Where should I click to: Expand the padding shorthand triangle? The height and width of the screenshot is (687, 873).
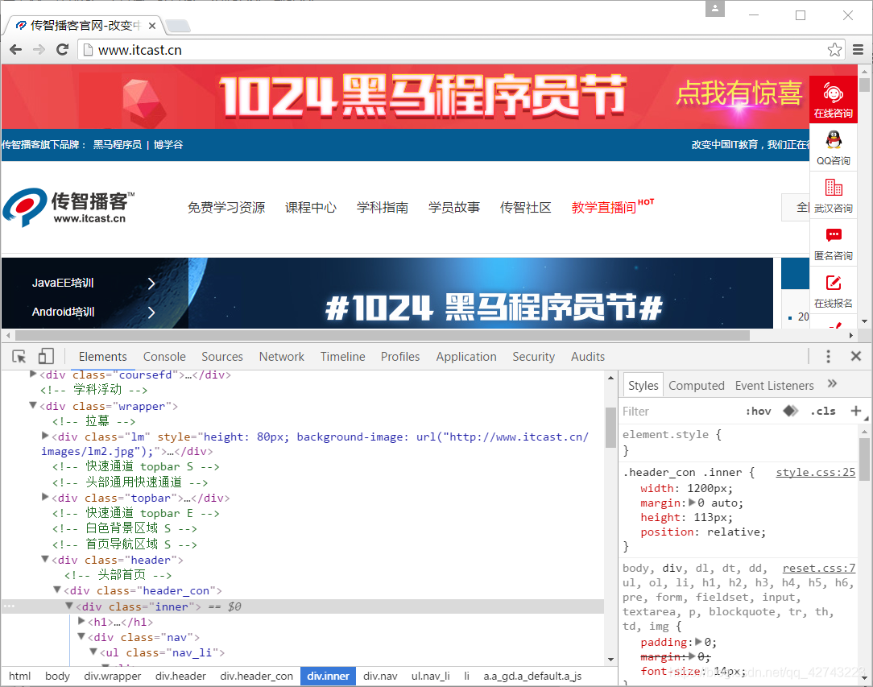tap(699, 641)
